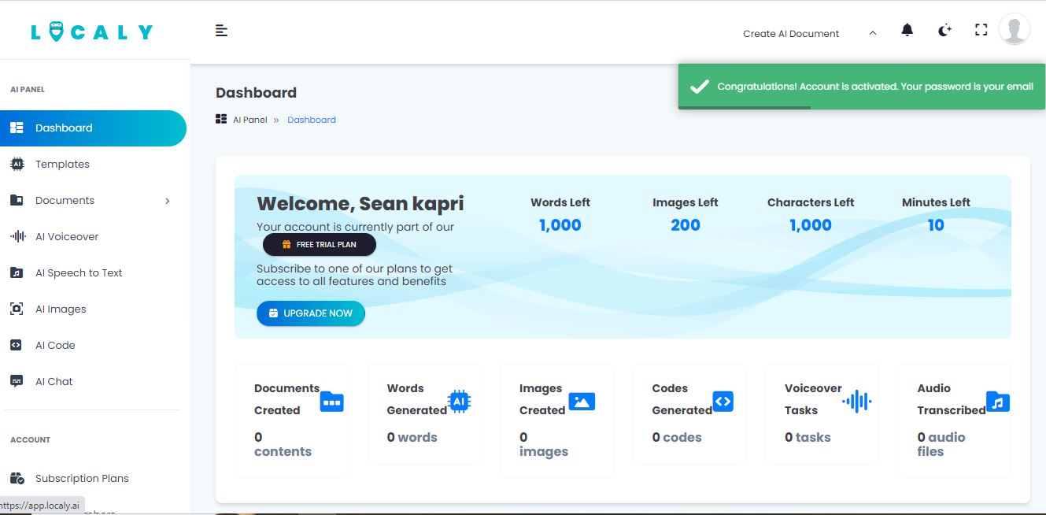The width and height of the screenshot is (1046, 515).
Task: Click the UPGRADE NOW button
Action: [x=311, y=313]
